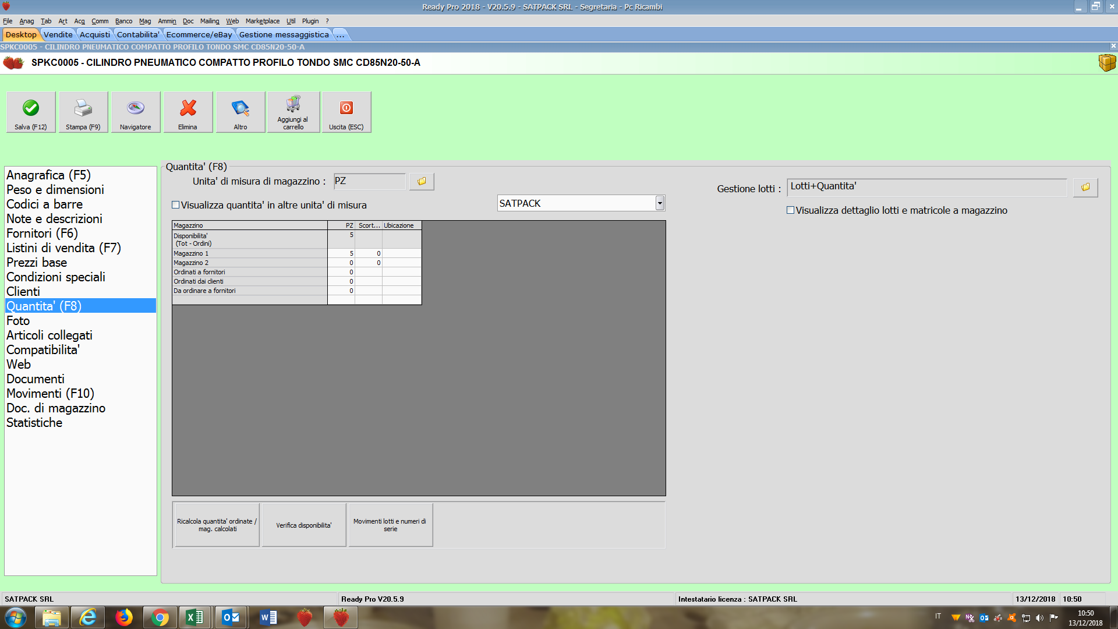Click Movimenti lotti e numeri di serie
The height and width of the screenshot is (629, 1118).
pos(390,525)
